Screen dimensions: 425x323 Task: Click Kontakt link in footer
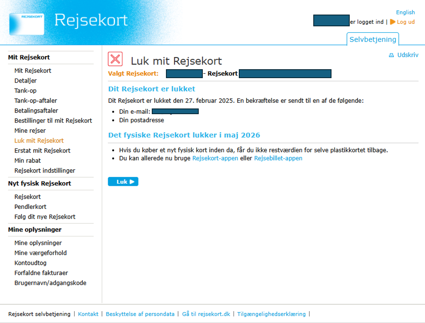(x=88, y=314)
